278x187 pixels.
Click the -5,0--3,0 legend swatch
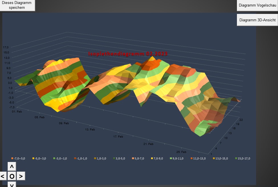coord(33,158)
